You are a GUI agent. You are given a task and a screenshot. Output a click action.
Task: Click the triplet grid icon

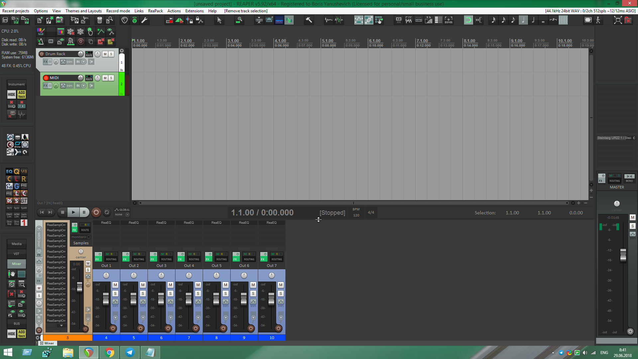(553, 20)
